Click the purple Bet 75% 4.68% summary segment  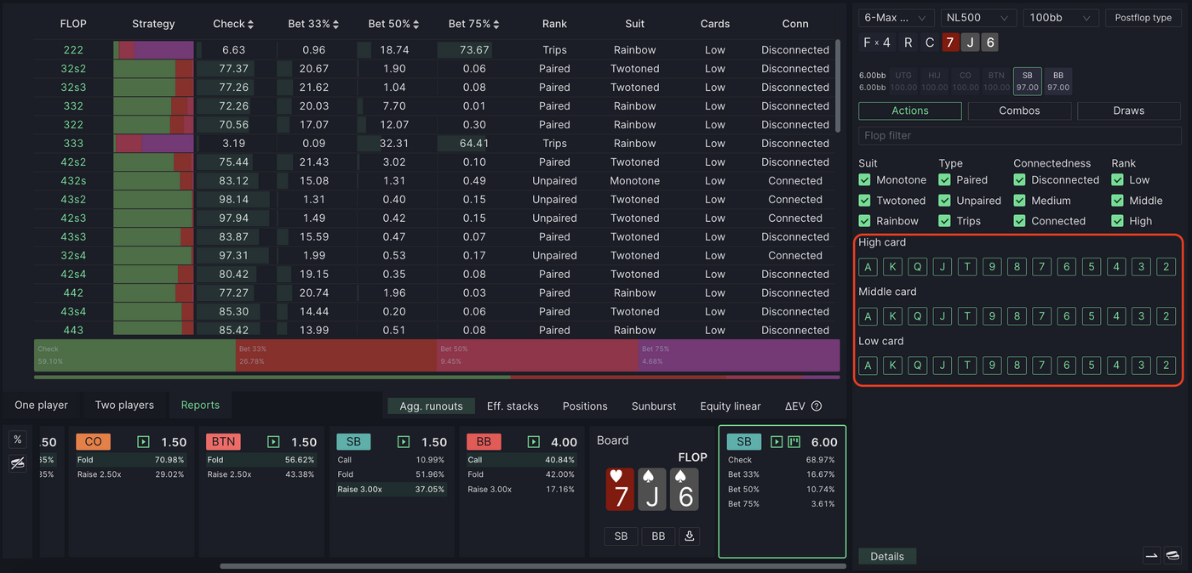[739, 355]
